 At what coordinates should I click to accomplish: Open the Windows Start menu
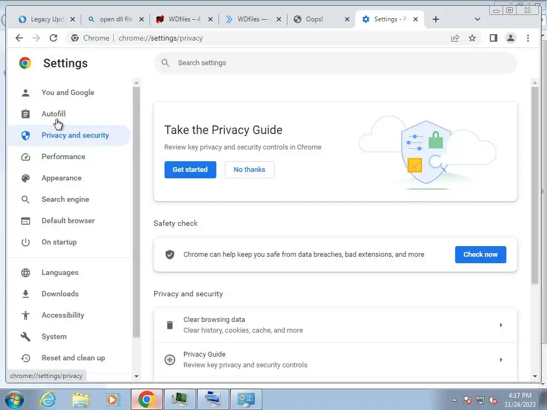click(x=14, y=399)
